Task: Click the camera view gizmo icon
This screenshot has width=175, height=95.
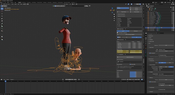Action: (x=114, y=18)
